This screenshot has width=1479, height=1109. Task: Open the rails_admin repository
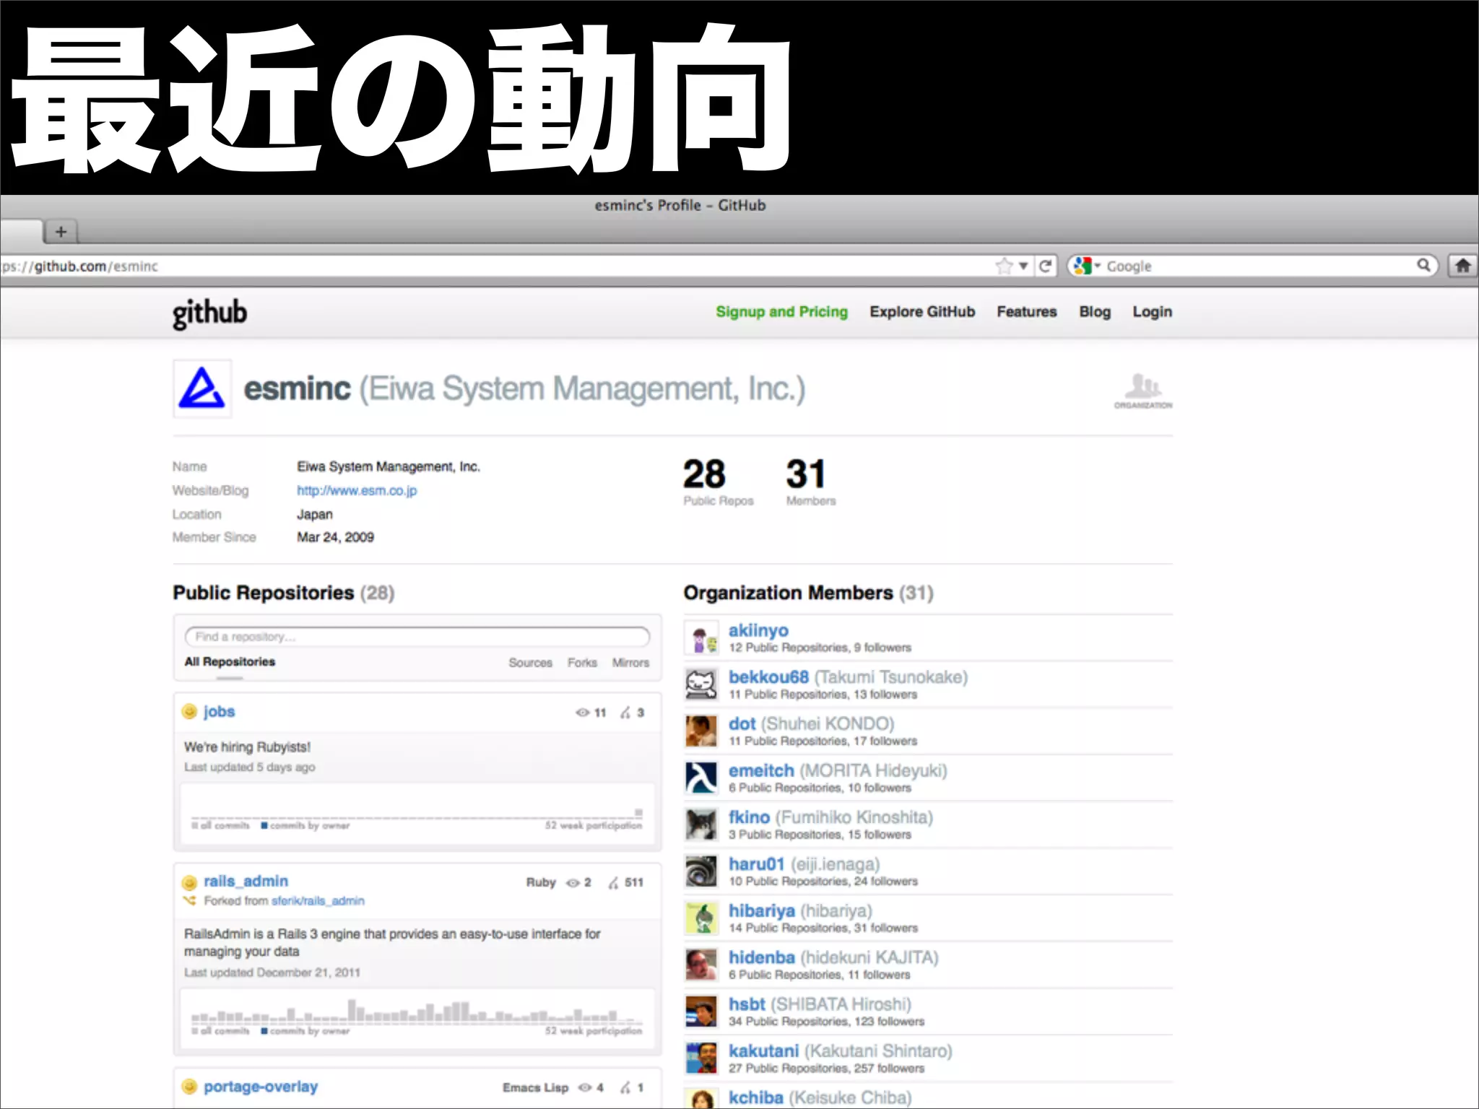(x=246, y=882)
